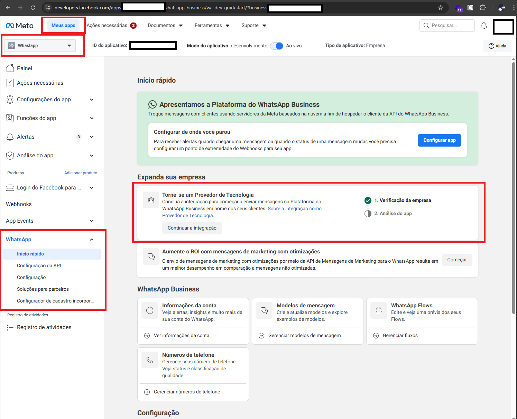
Task: Open the browser extensions puzzle icon
Action: [x=483, y=8]
